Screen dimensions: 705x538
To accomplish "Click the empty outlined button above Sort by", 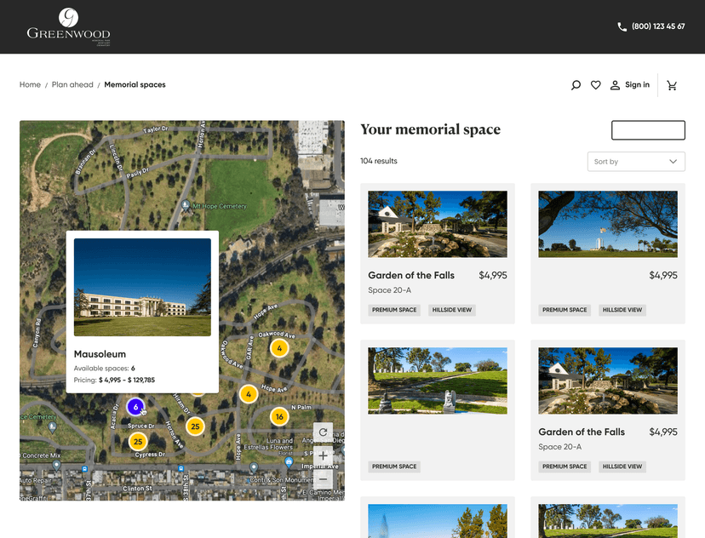I will pos(648,130).
